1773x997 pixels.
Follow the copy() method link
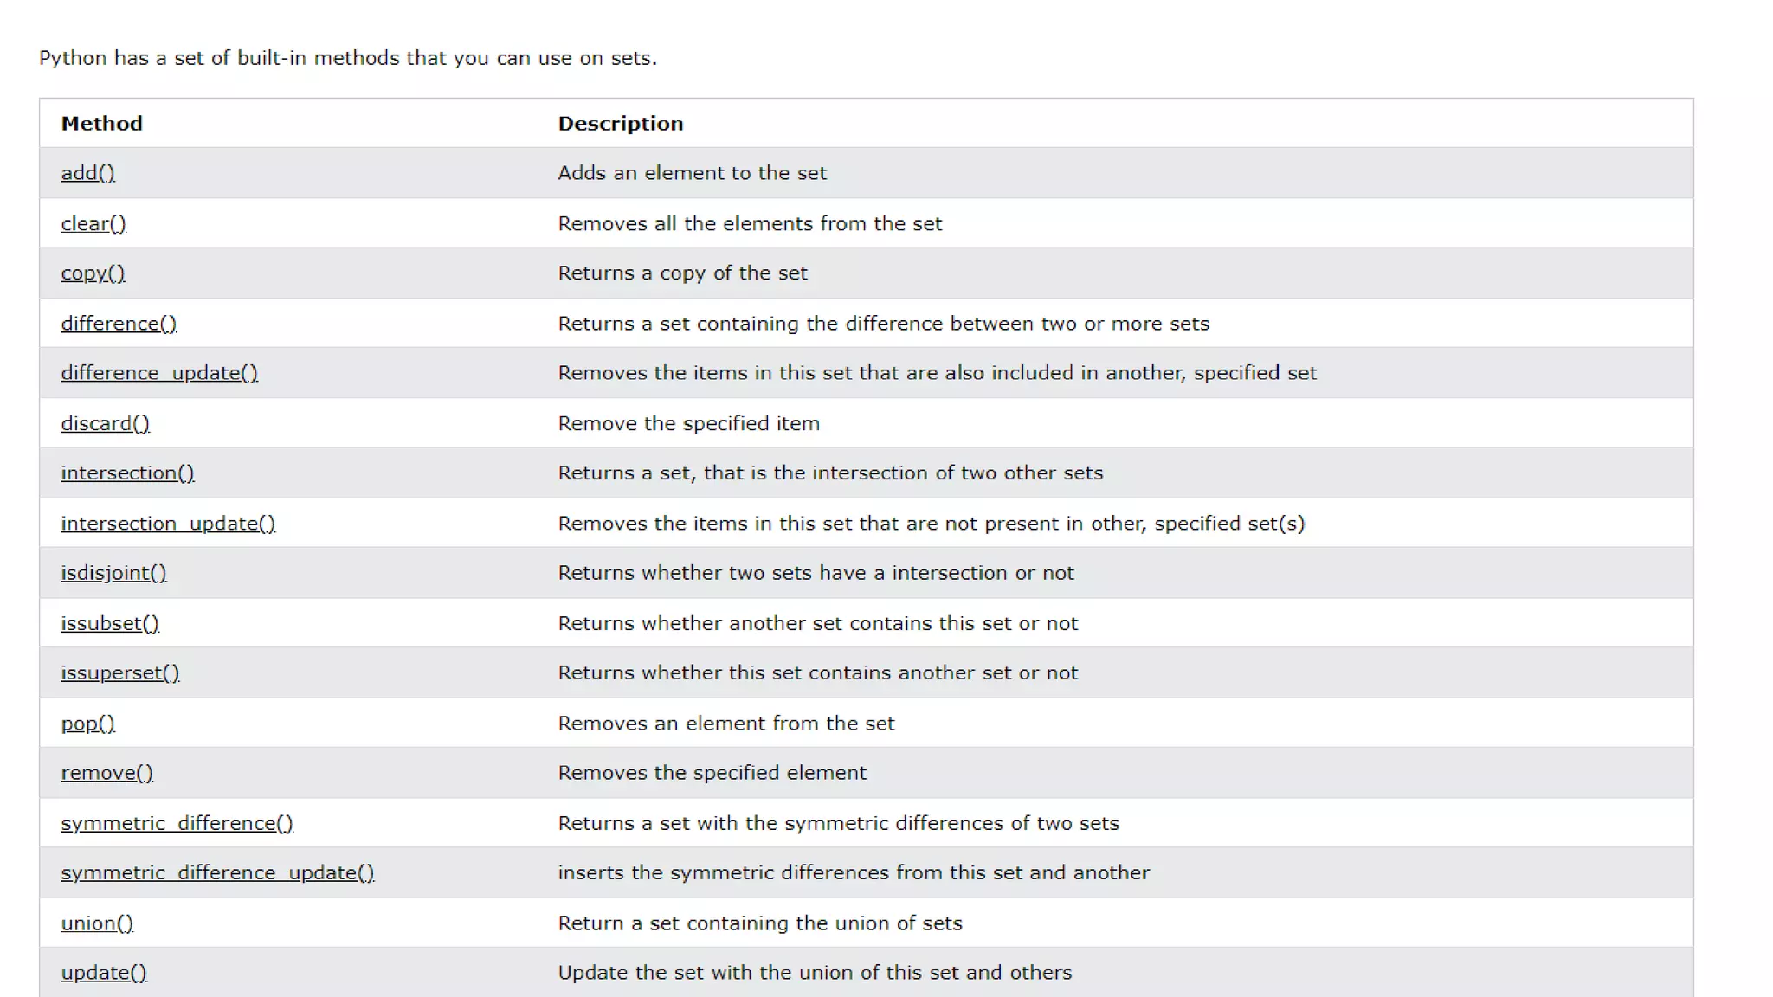coord(93,273)
